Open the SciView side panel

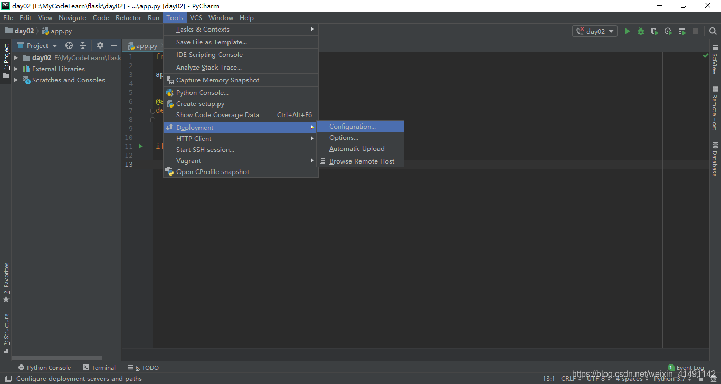pos(715,60)
